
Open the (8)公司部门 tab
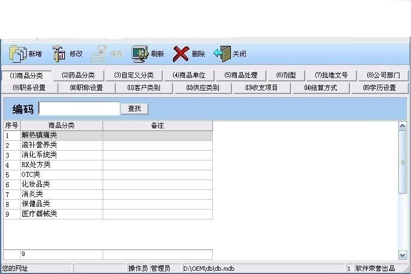point(384,75)
